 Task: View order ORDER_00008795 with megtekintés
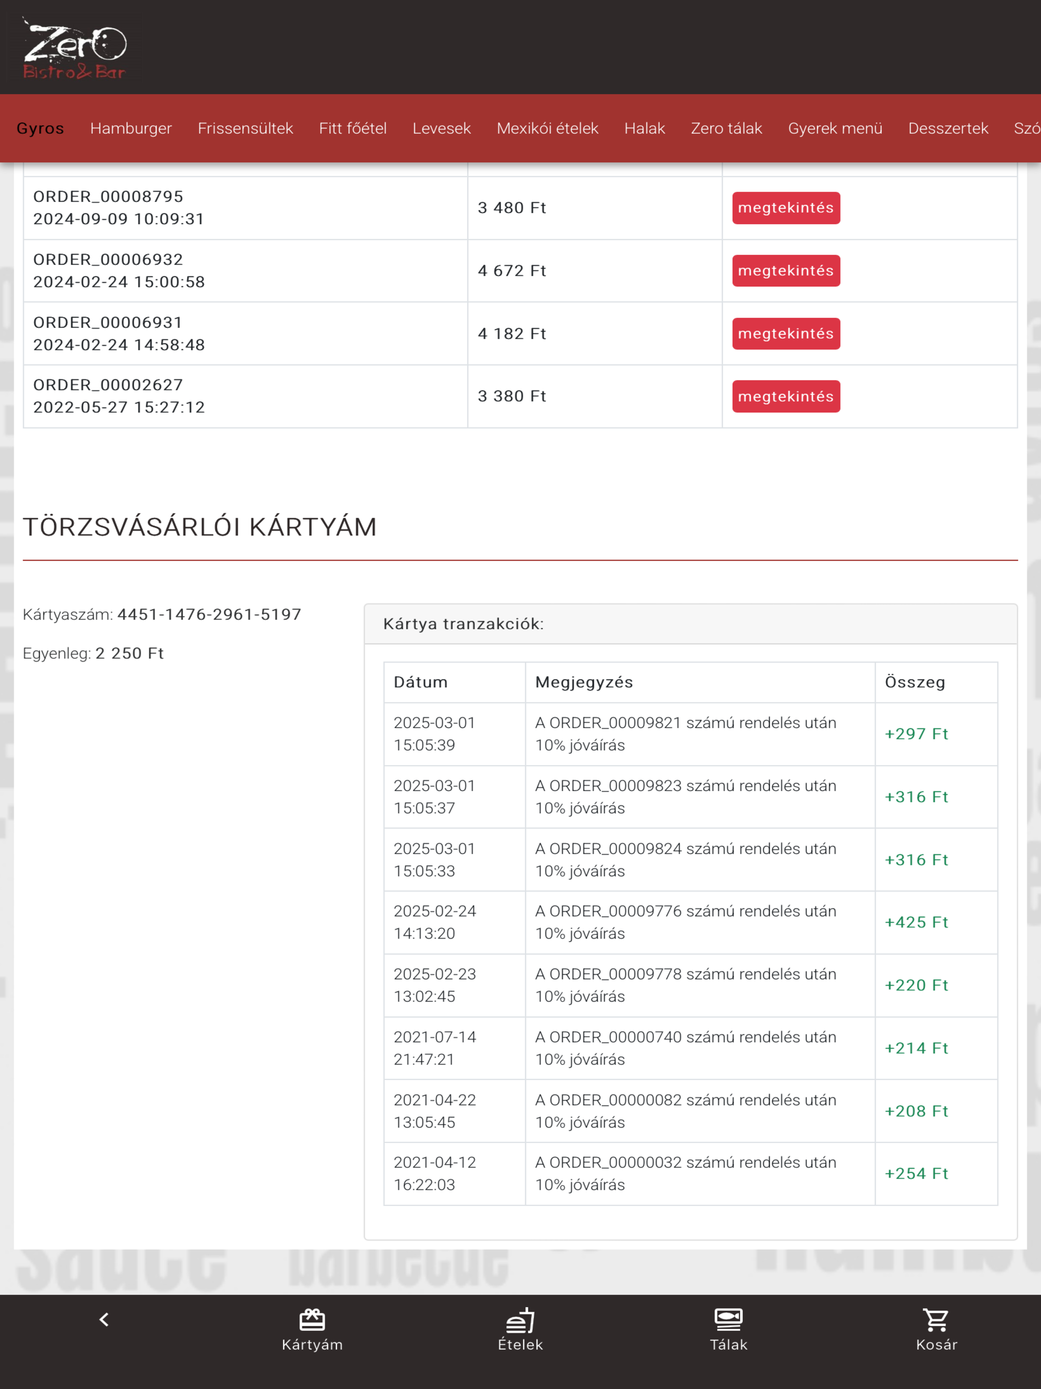click(x=785, y=208)
